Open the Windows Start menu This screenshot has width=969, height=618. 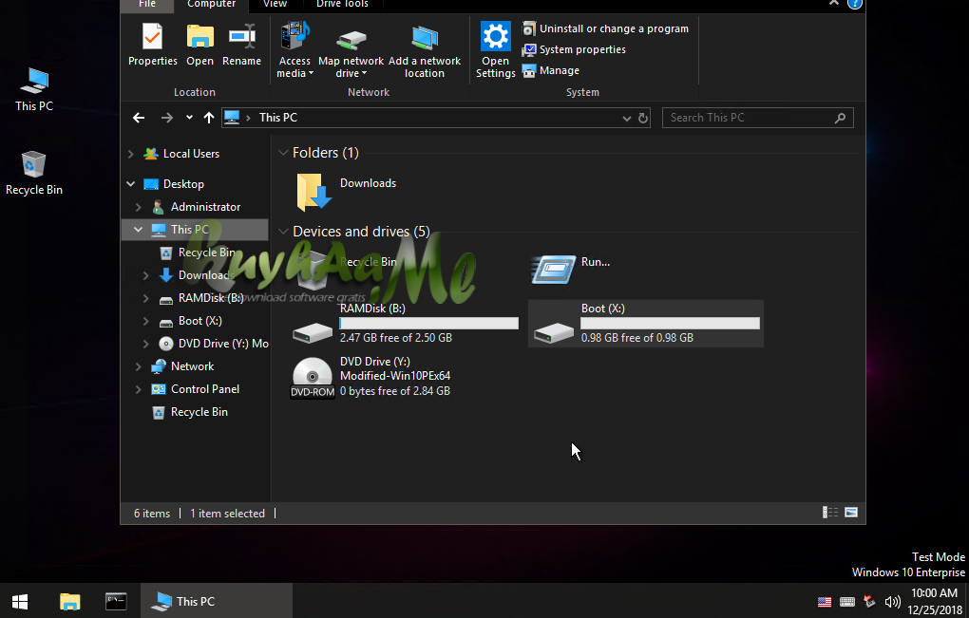tap(20, 601)
